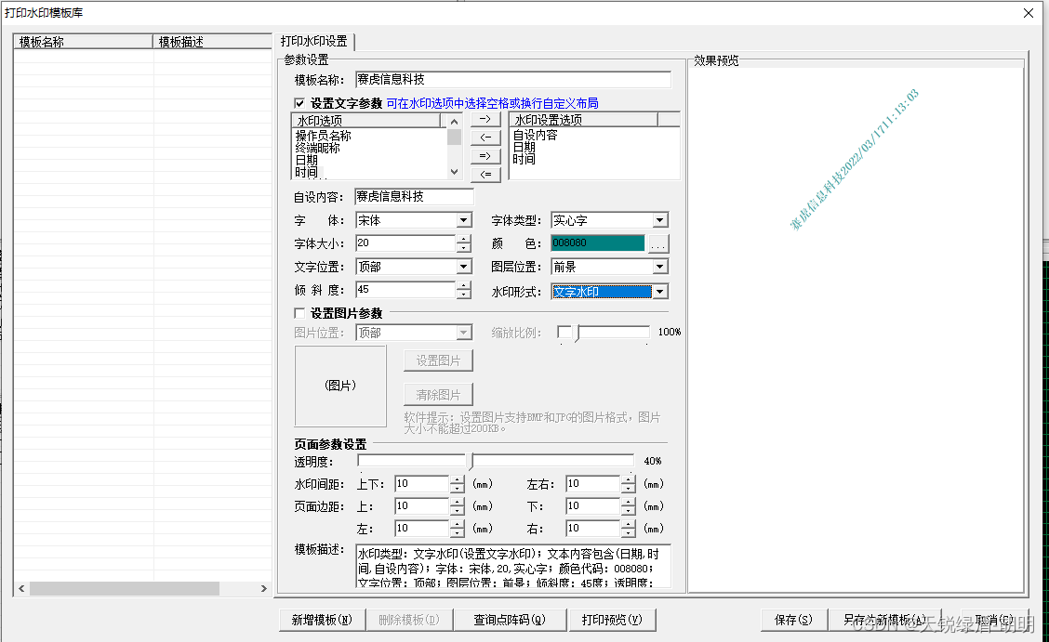Toggle 设置文字参数 checkbox
This screenshot has width=1049, height=642.
(299, 103)
